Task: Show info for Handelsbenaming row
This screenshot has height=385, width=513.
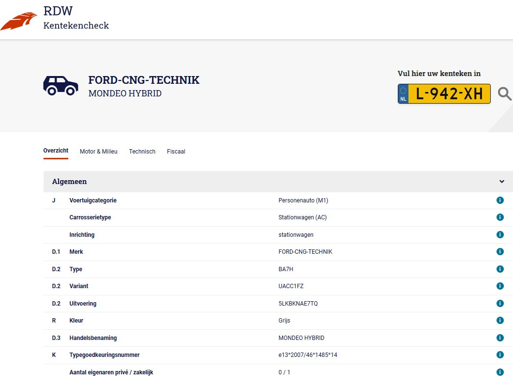Action: pyautogui.click(x=500, y=338)
